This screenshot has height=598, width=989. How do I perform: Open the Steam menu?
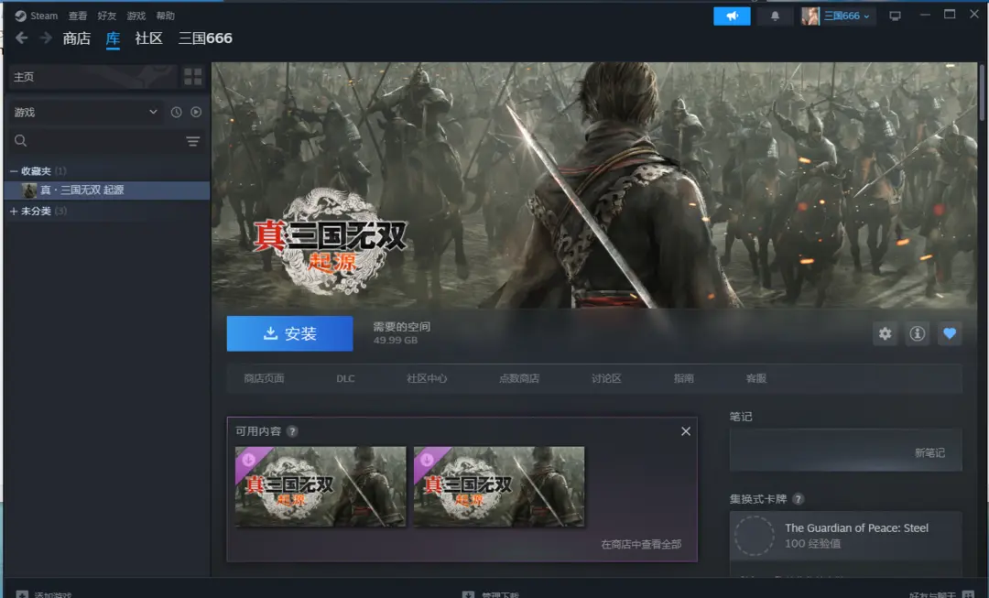pos(36,16)
